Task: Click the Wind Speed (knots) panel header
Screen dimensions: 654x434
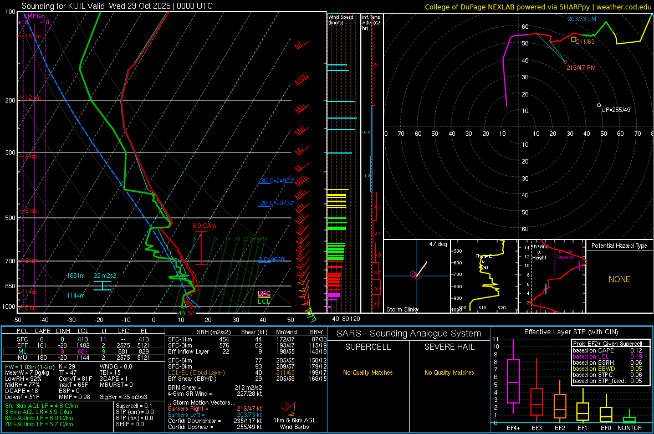Action: 340,19
